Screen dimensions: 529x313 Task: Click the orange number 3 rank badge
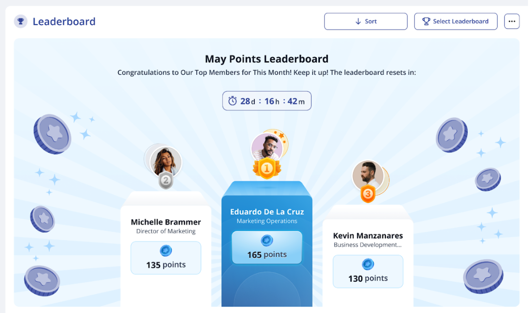click(368, 194)
